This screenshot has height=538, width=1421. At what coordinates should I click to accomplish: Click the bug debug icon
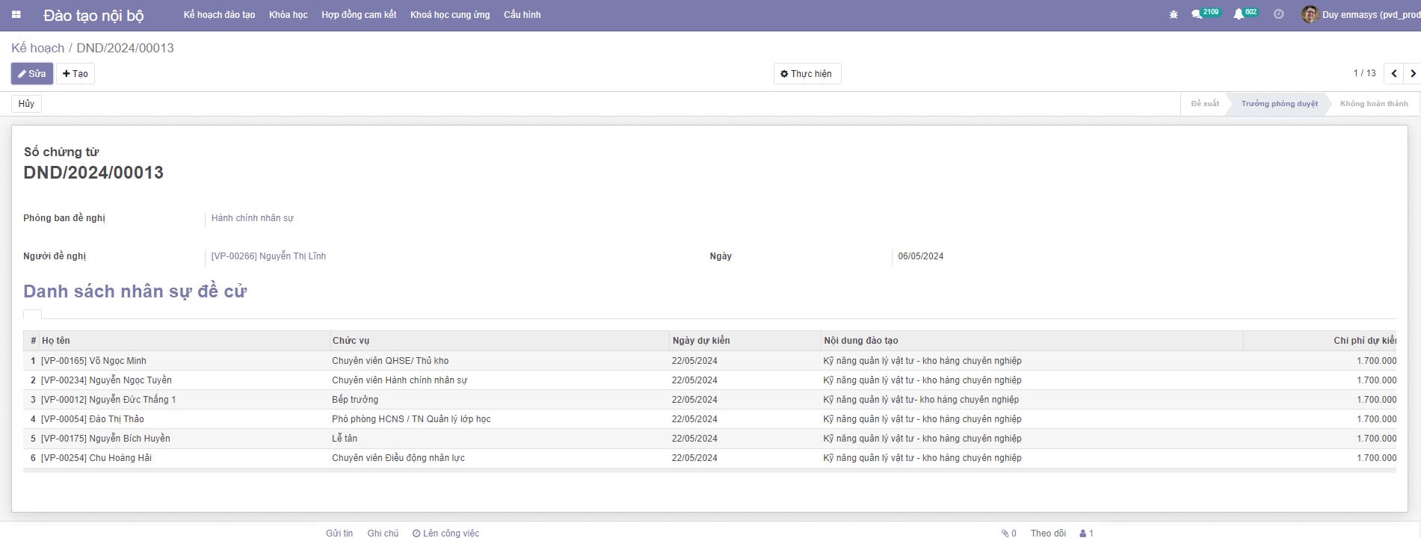tap(1174, 15)
